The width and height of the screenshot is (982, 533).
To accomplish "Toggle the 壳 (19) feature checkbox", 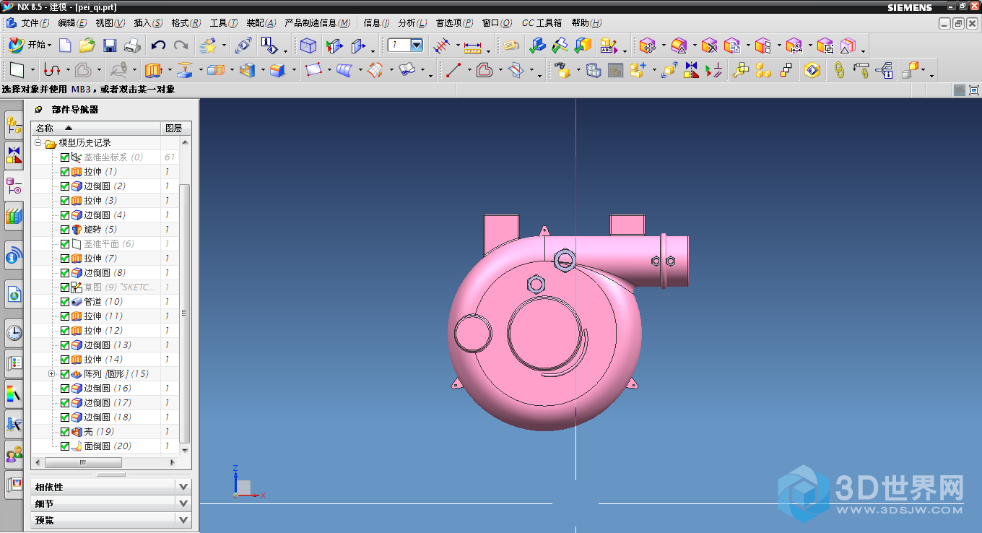I will coord(65,432).
